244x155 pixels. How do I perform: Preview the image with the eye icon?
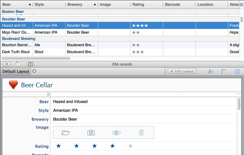[116, 133]
